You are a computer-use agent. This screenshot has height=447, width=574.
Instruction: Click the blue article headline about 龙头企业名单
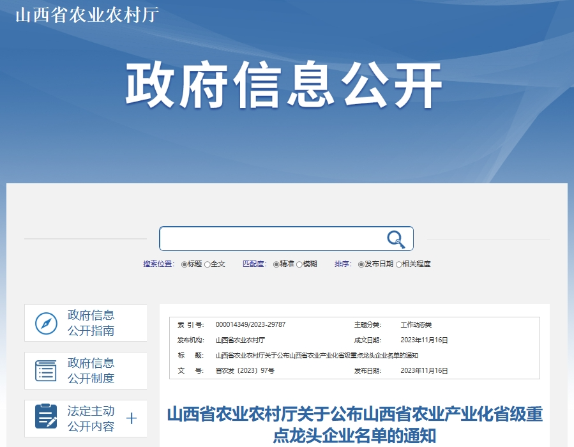tap(354, 425)
